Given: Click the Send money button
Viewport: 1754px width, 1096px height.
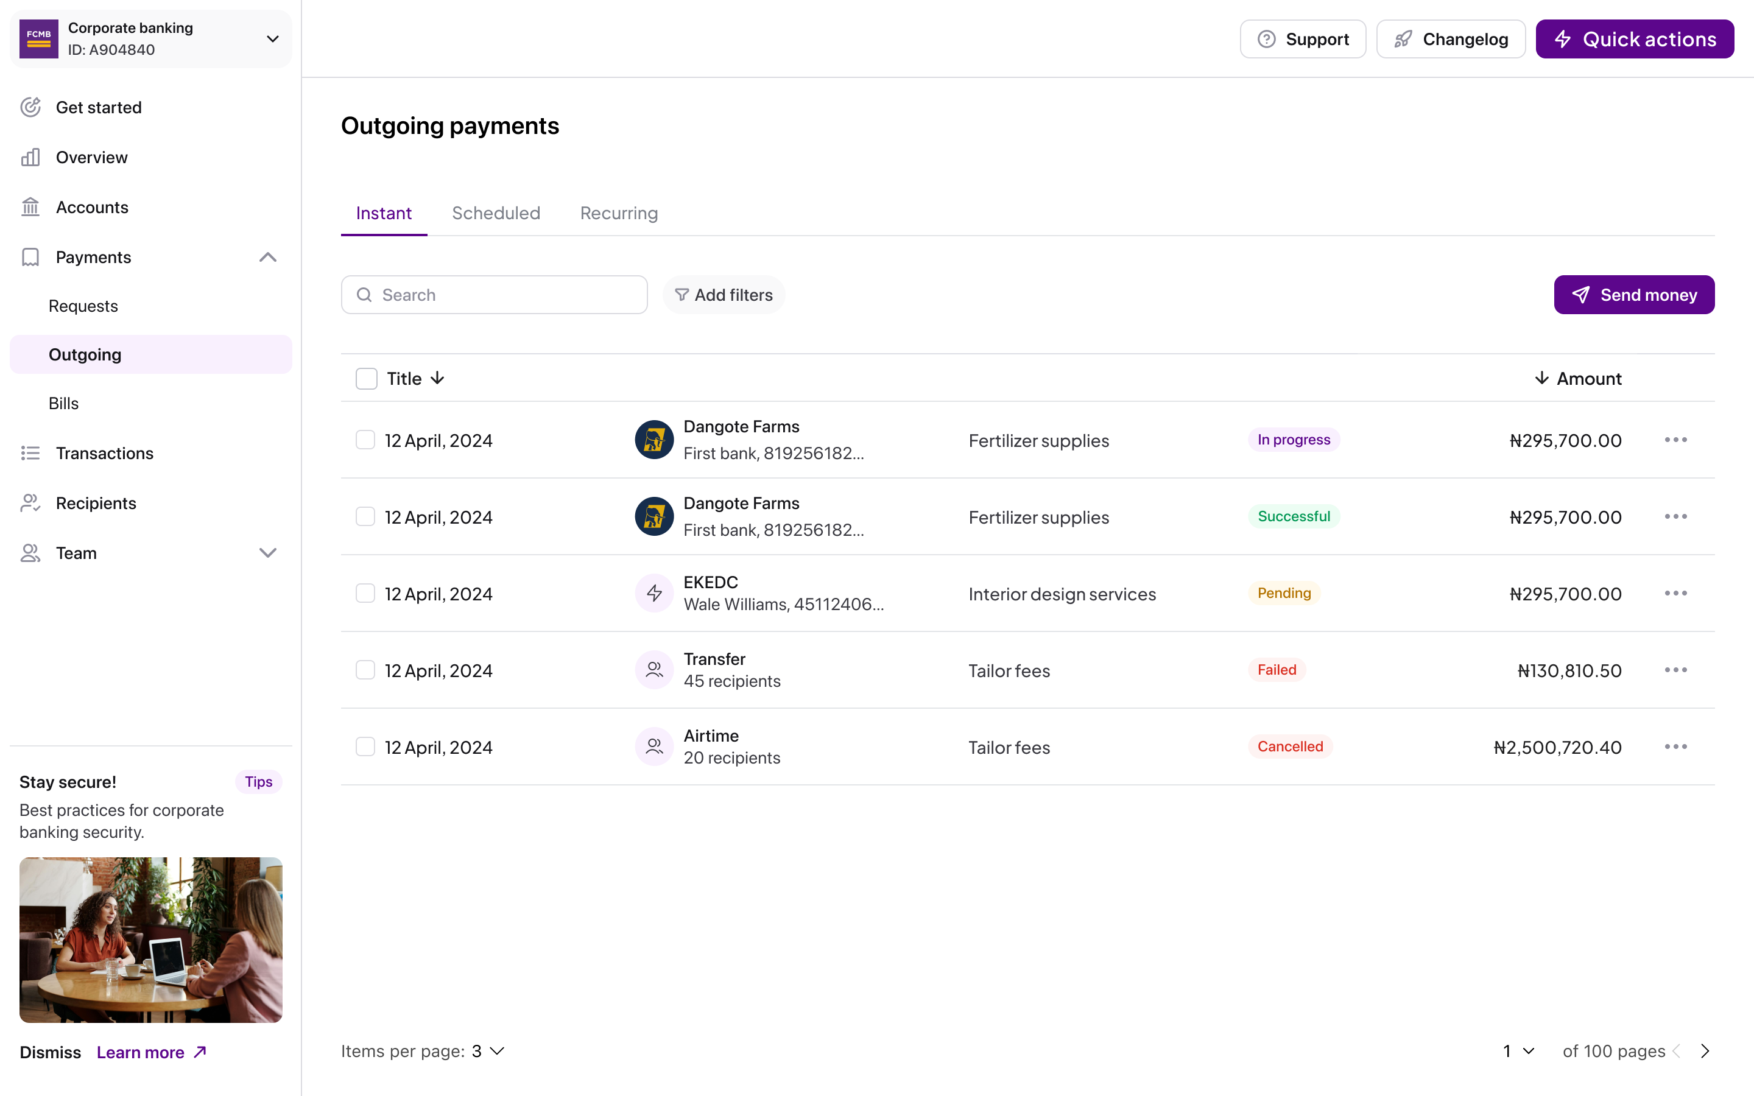Looking at the screenshot, I should pos(1635,295).
